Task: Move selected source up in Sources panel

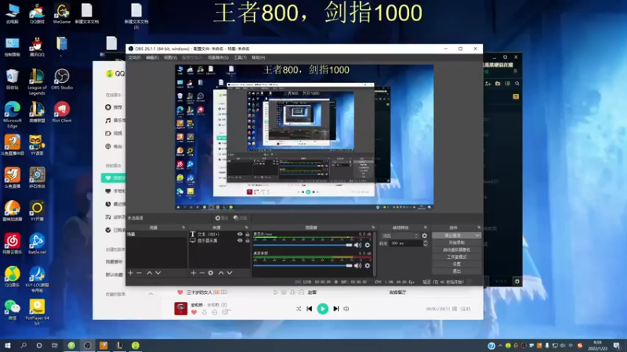Action: click(x=221, y=273)
